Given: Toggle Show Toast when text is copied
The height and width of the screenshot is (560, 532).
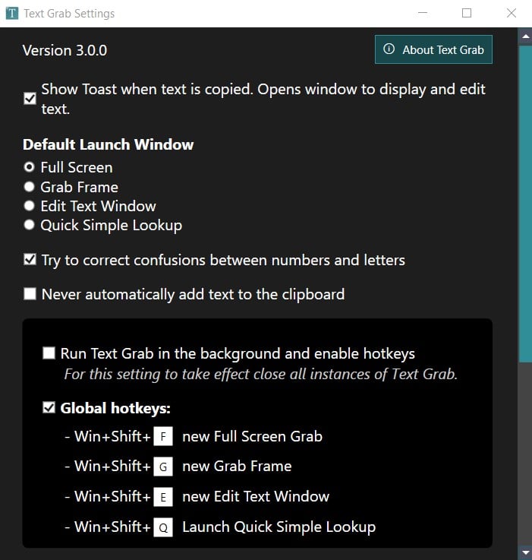Looking at the screenshot, I should [30, 99].
